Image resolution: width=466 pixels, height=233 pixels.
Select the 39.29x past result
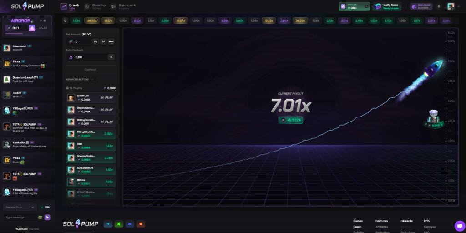point(300,21)
